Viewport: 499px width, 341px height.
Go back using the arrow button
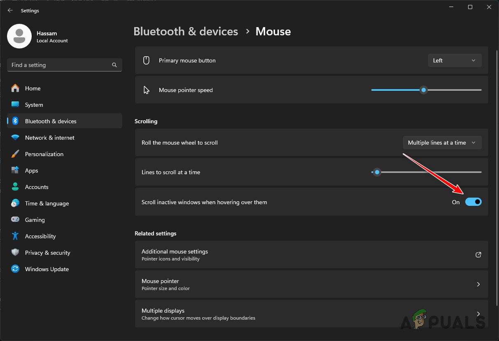click(x=10, y=10)
